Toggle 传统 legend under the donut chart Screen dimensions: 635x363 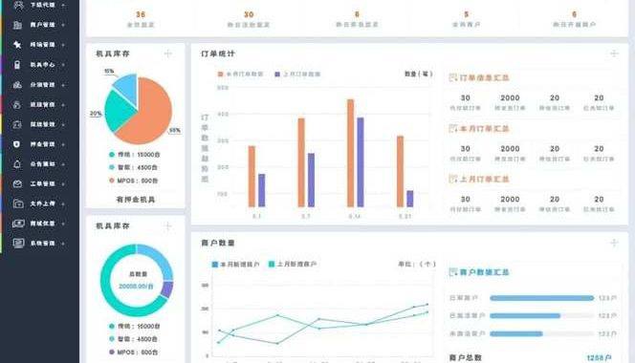coord(135,326)
